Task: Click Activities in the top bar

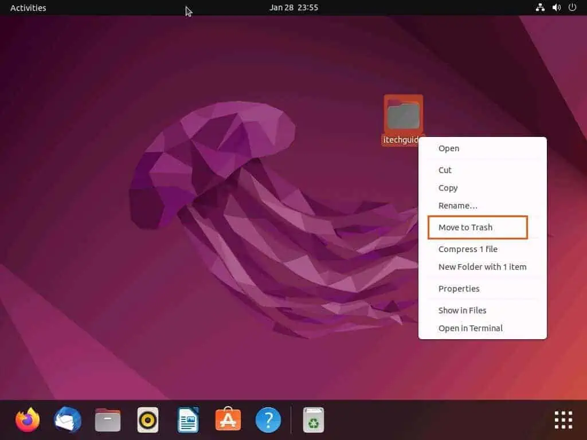Action: click(28, 7)
